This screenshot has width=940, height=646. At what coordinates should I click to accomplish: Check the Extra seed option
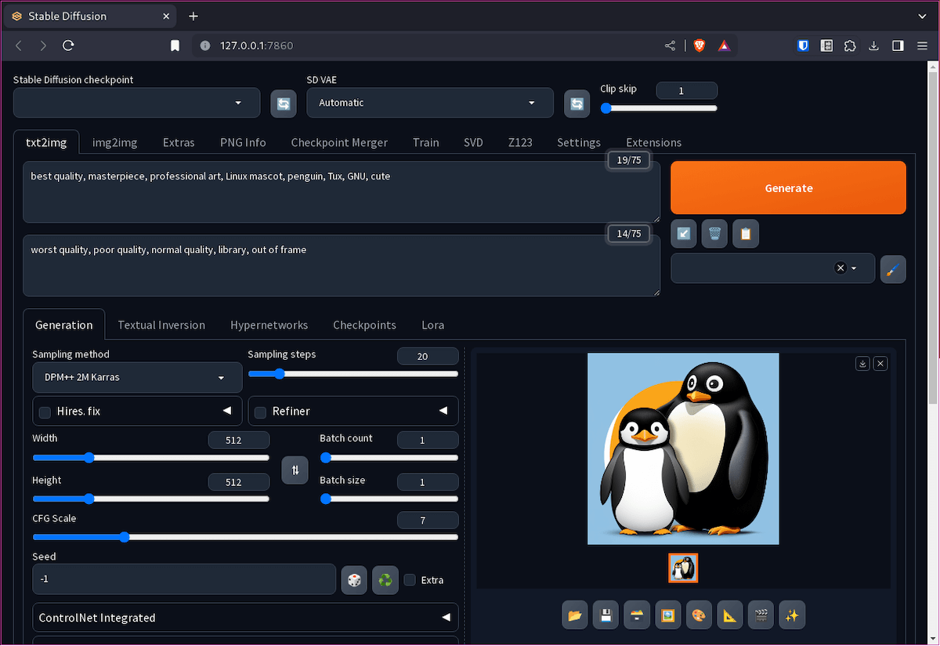[410, 579]
